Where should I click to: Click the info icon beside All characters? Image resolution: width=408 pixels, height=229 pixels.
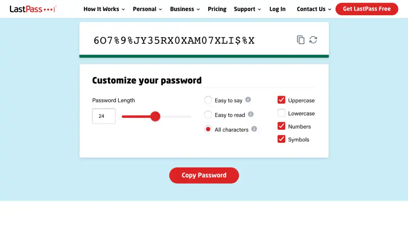[254, 129]
